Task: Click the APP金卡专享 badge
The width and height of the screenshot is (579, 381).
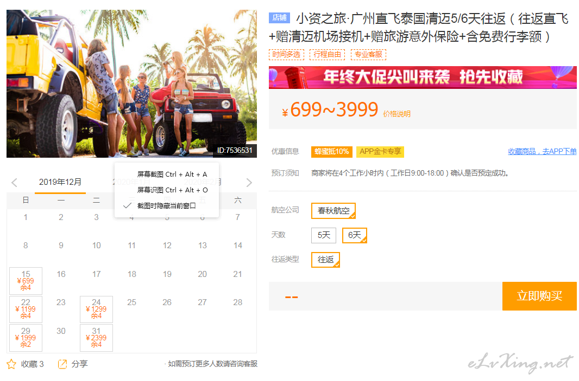Action: tap(380, 152)
